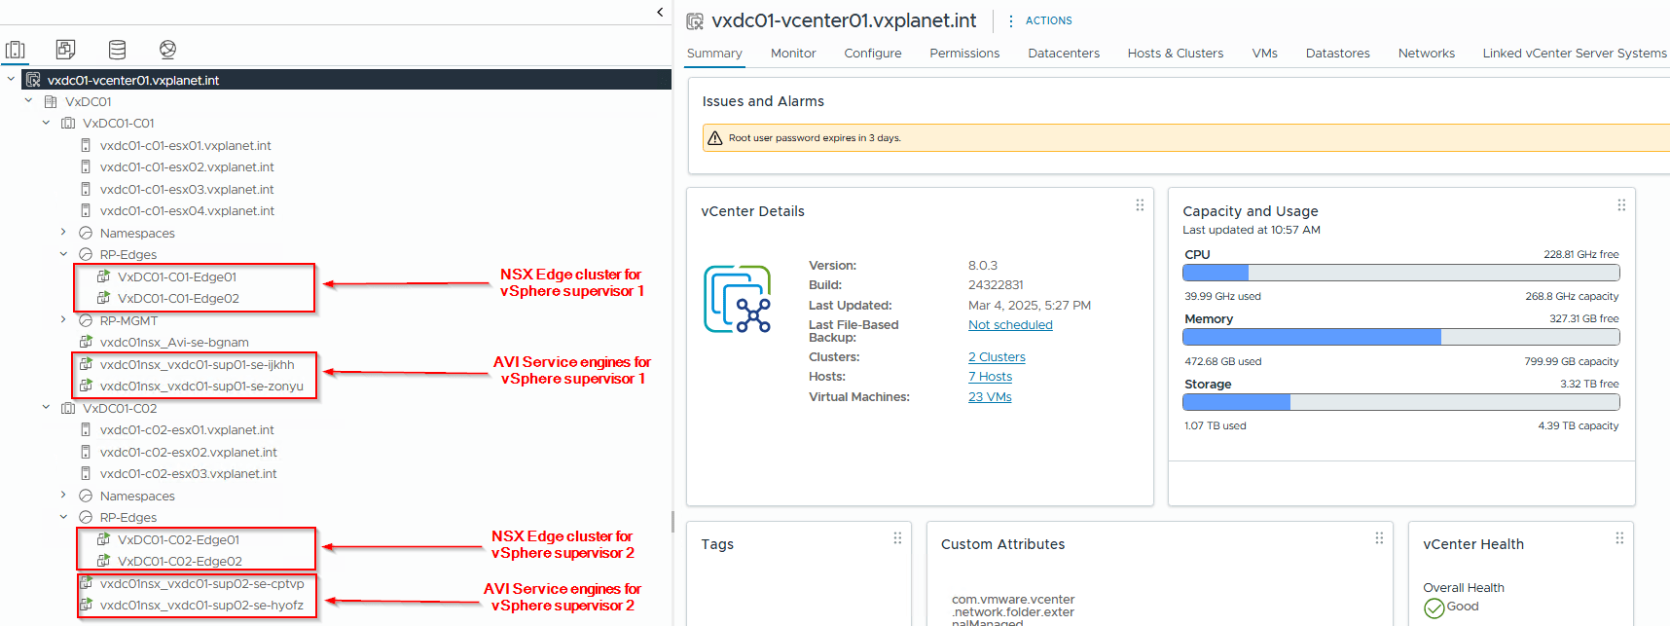Viewport: 1670px width, 626px height.
Task: Open the Datacenters tab
Action: pyautogui.click(x=1064, y=54)
